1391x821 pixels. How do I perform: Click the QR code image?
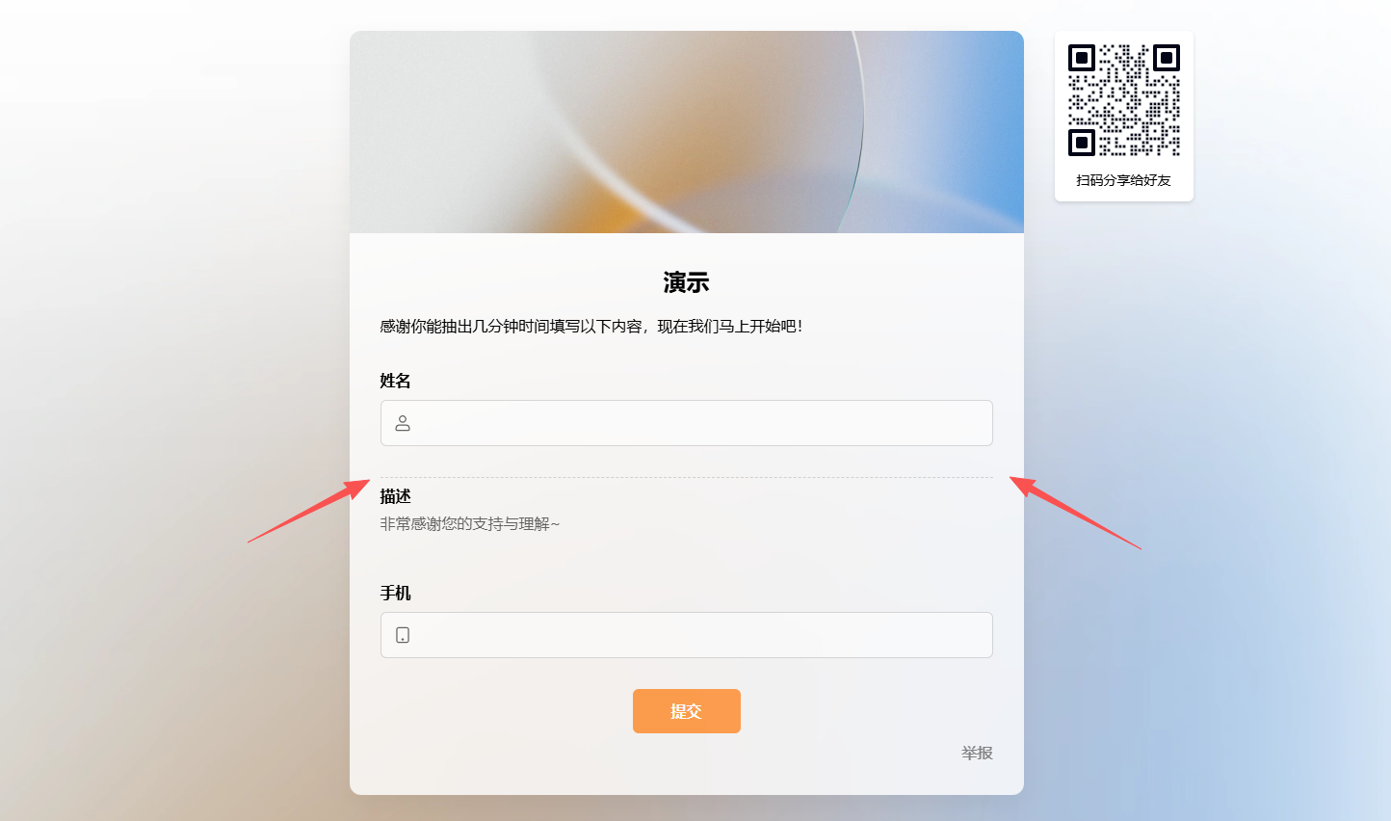[1124, 100]
